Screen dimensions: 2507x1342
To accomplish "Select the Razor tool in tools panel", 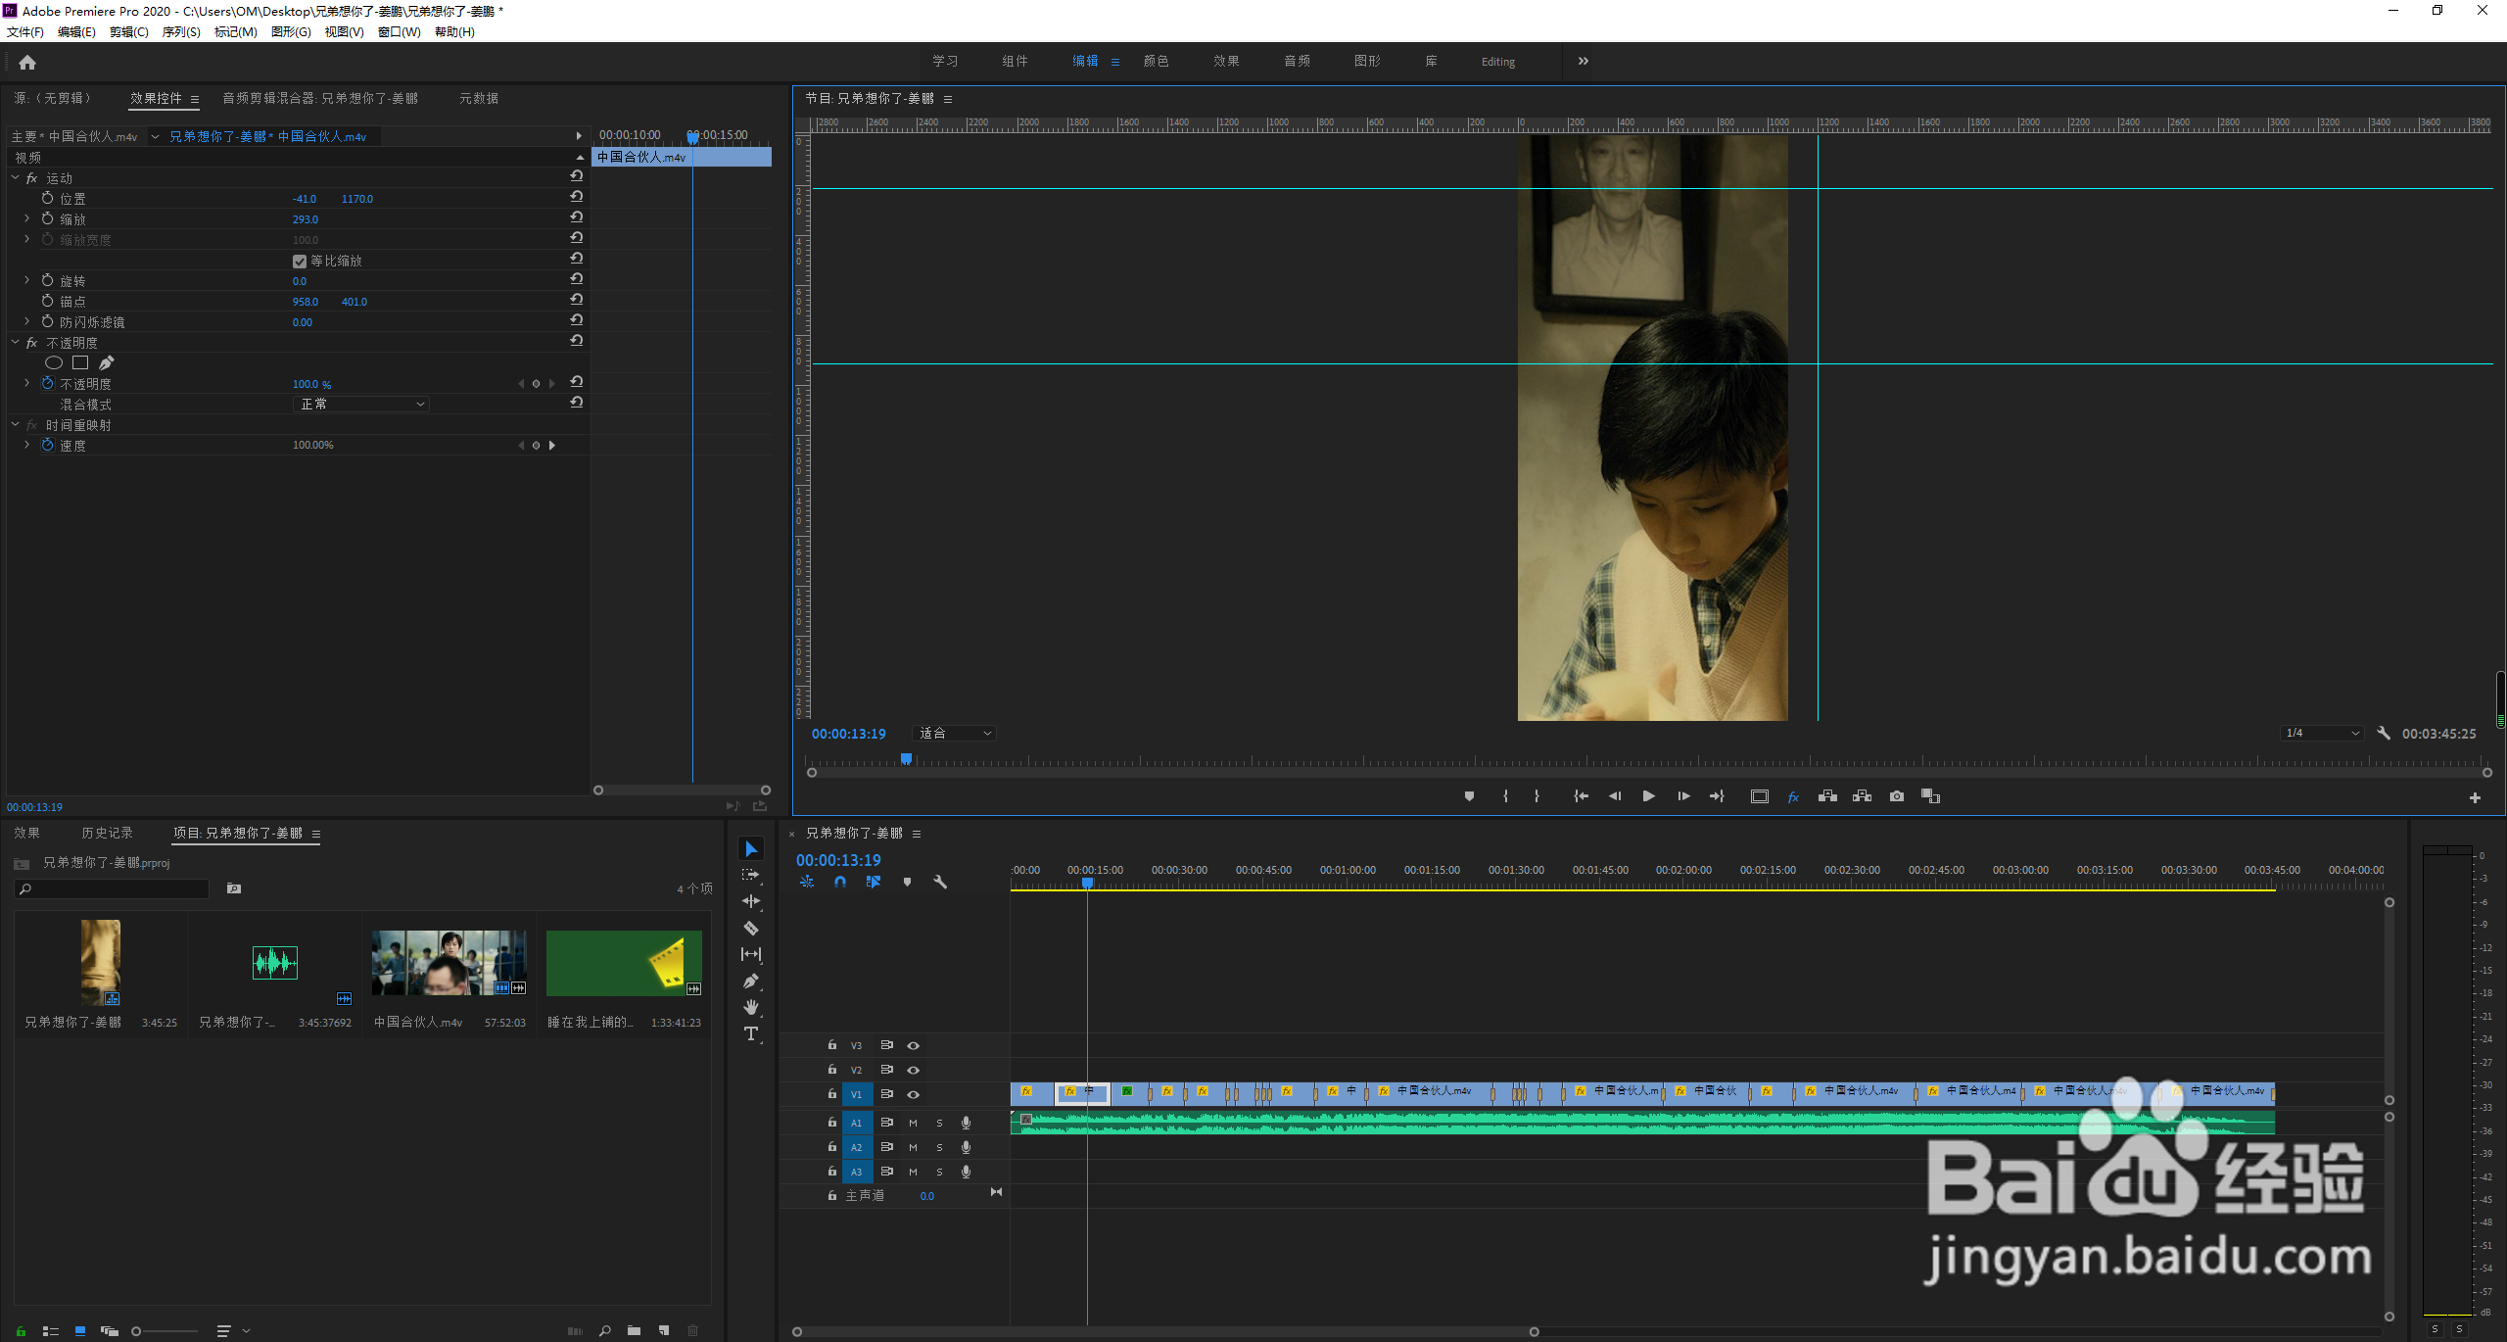I will point(751,928).
